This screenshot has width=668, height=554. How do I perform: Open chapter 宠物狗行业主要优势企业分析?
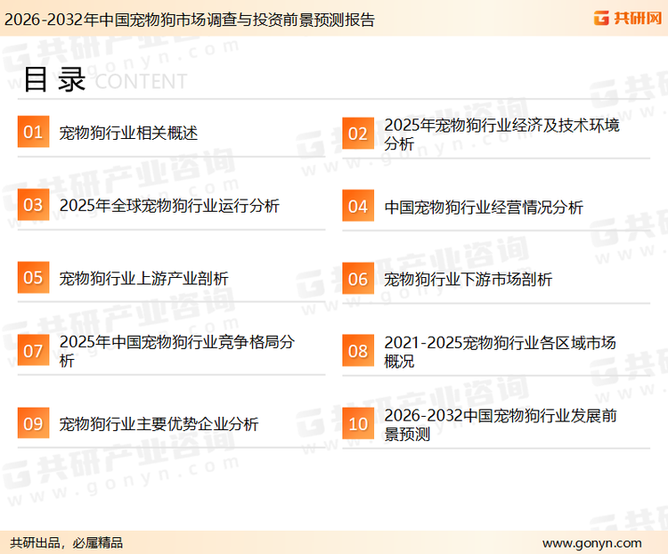click(159, 424)
